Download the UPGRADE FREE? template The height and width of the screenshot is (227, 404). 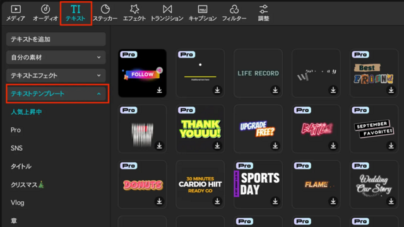275,146
